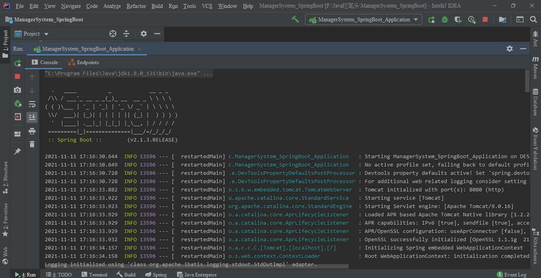Click red Stop button in Run sidebar

(x=17, y=76)
